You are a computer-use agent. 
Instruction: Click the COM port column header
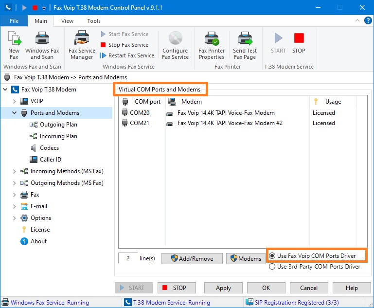click(142, 102)
